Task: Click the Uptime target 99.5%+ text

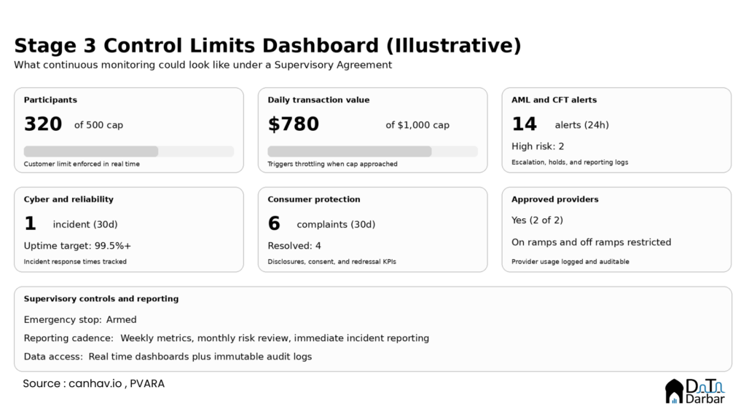Action: [x=77, y=246]
